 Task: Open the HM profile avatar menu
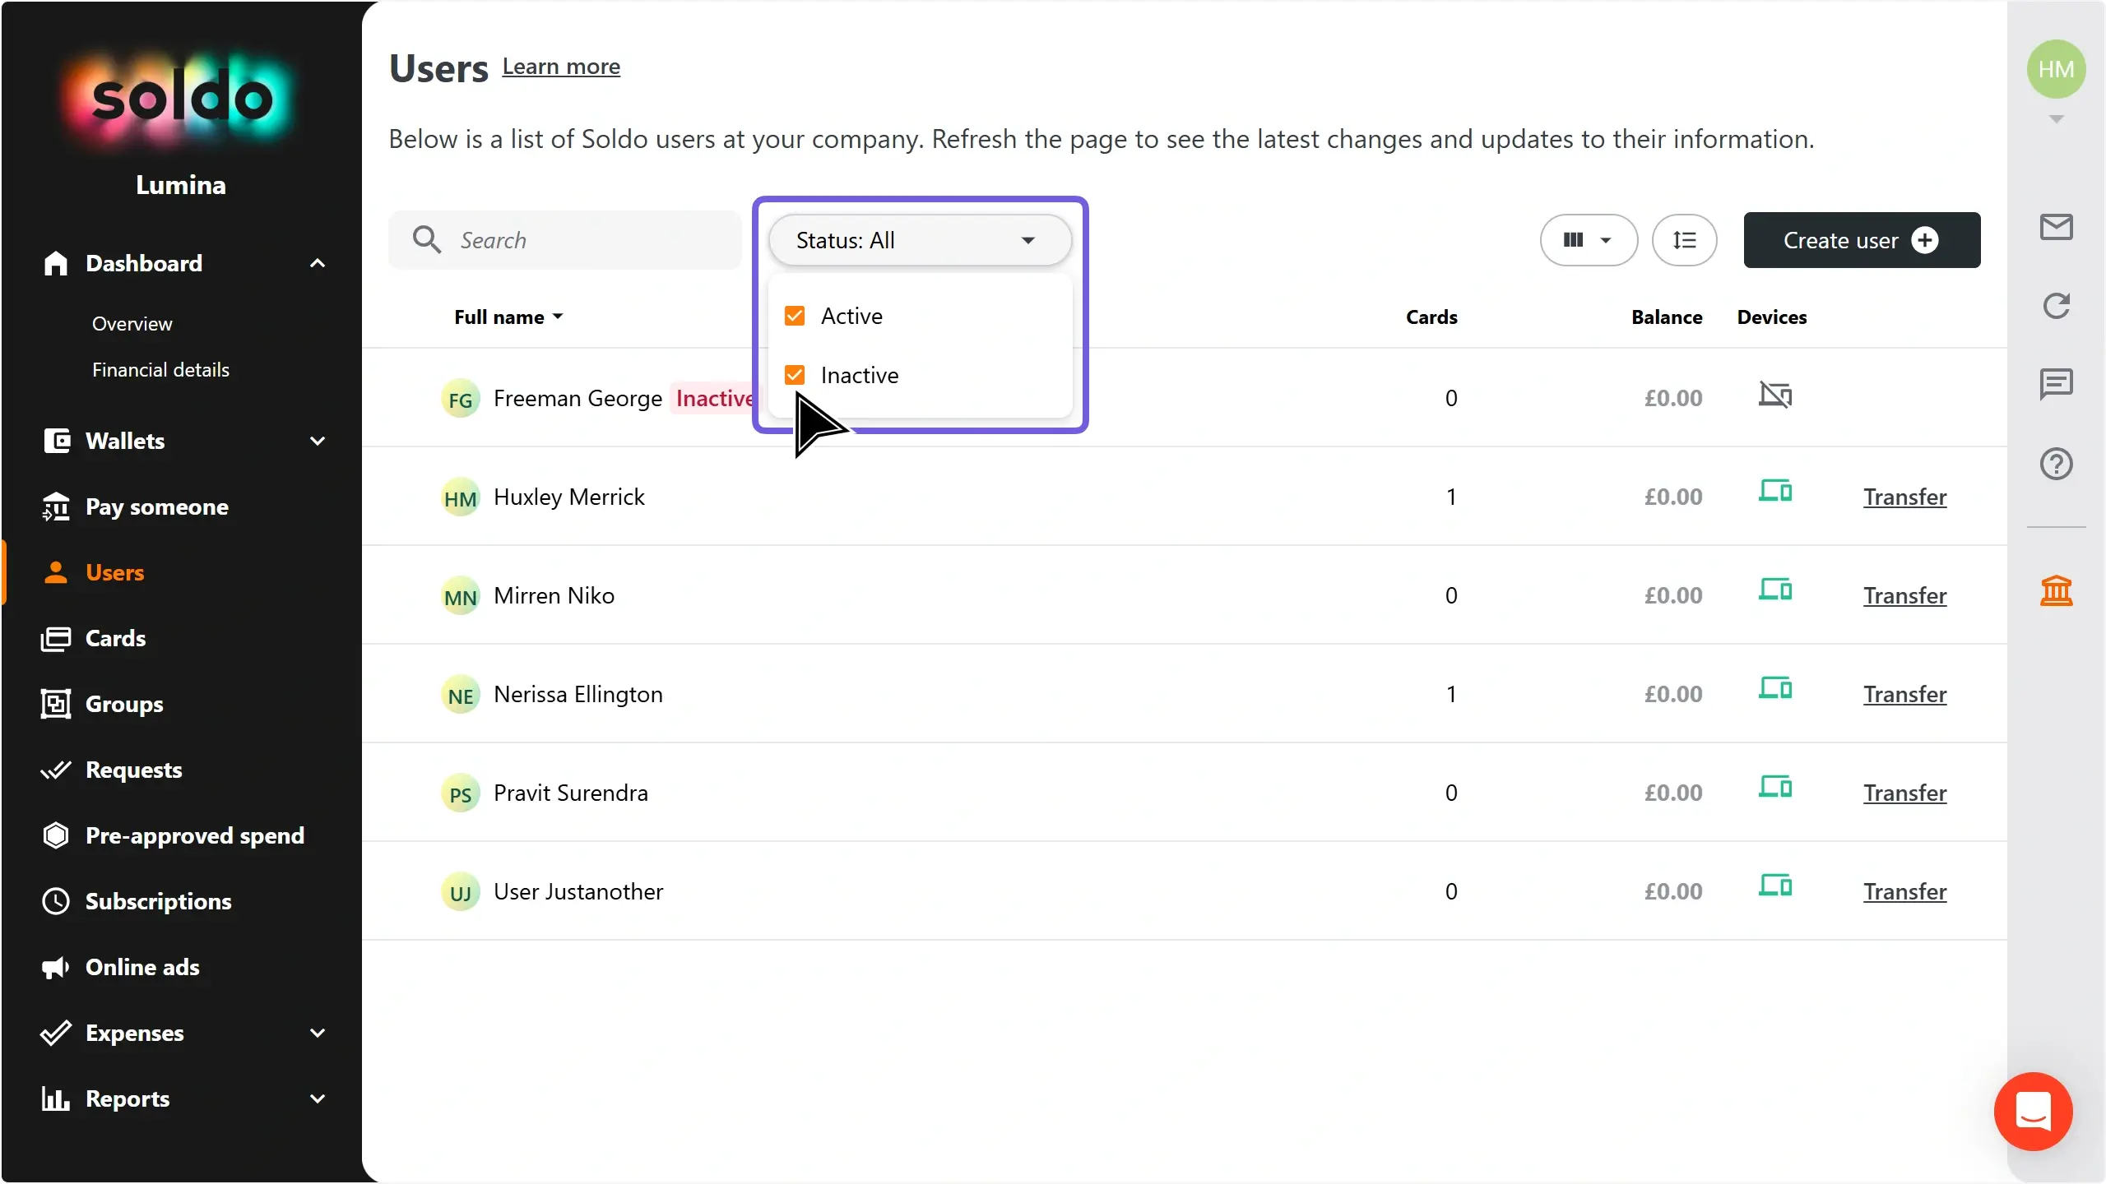click(x=2056, y=69)
